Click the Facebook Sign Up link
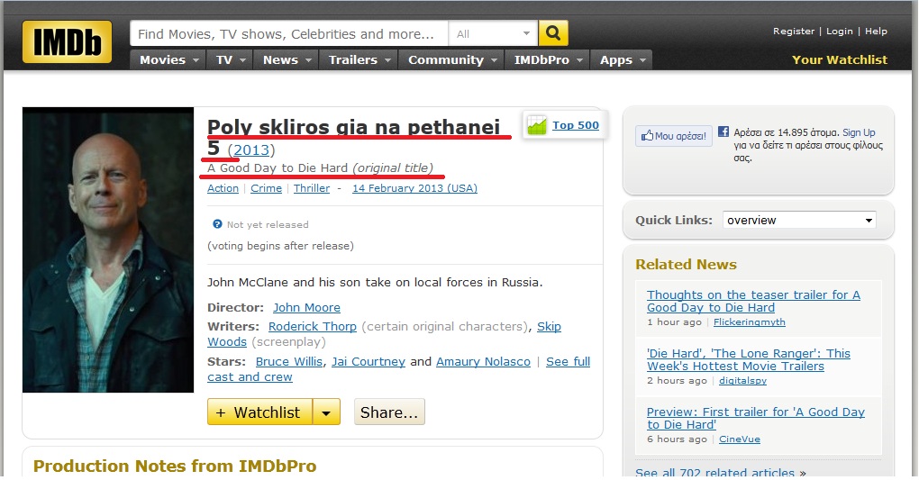919x480 pixels. (x=859, y=132)
